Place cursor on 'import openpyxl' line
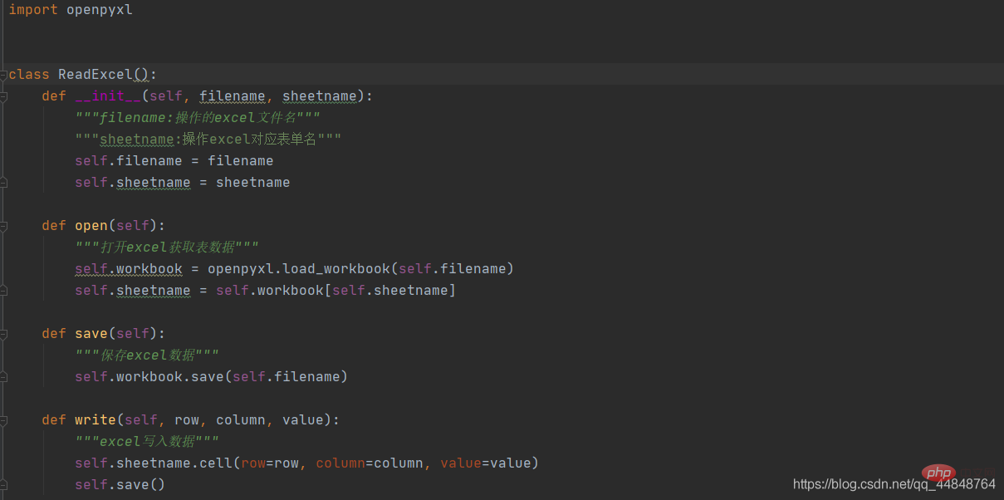 (x=71, y=10)
